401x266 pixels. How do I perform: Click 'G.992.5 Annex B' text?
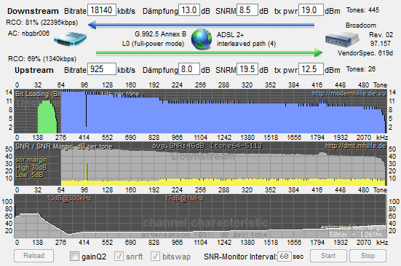point(160,34)
